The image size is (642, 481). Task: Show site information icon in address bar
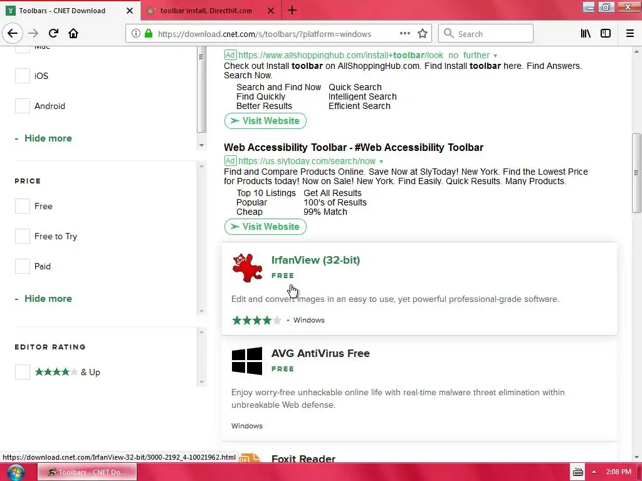coord(136,34)
